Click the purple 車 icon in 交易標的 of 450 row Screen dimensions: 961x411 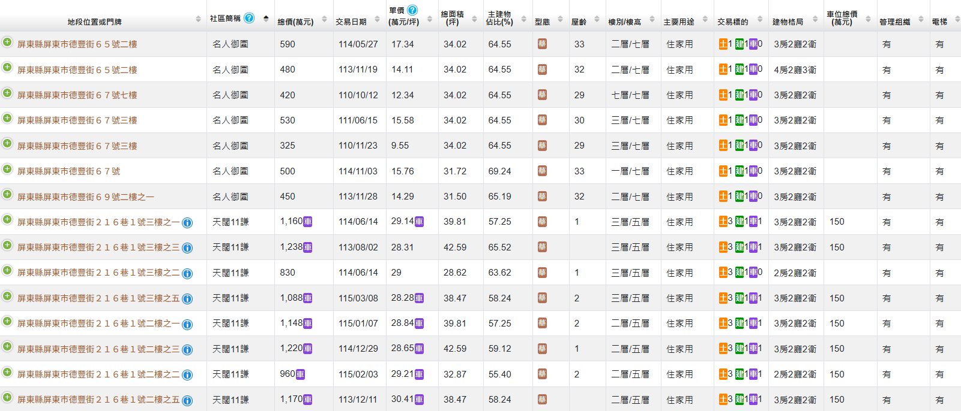753,197
